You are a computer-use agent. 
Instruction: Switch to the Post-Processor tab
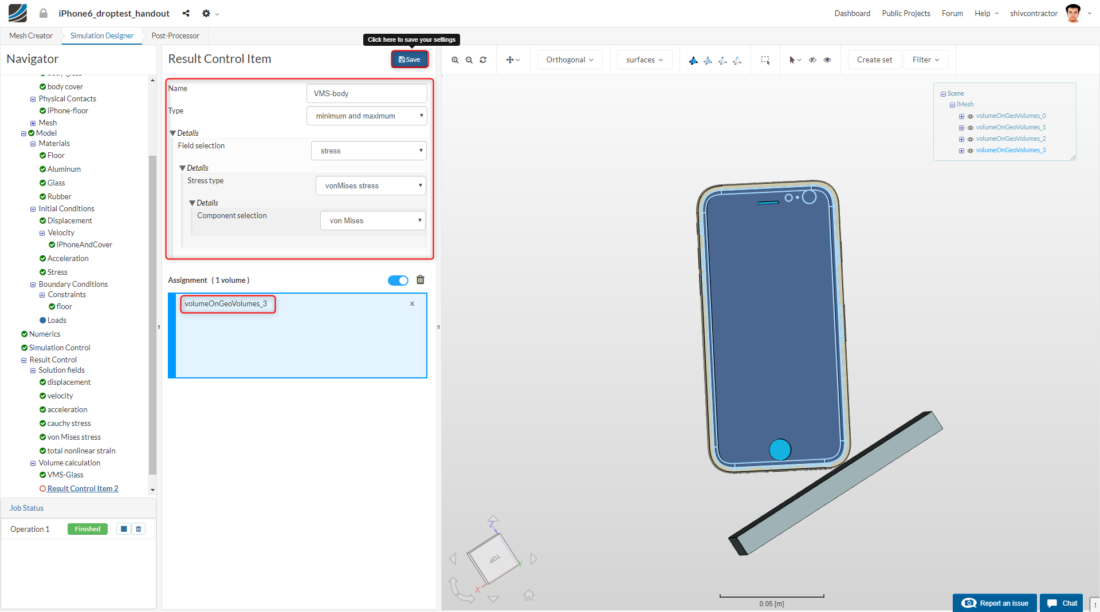[x=175, y=35]
